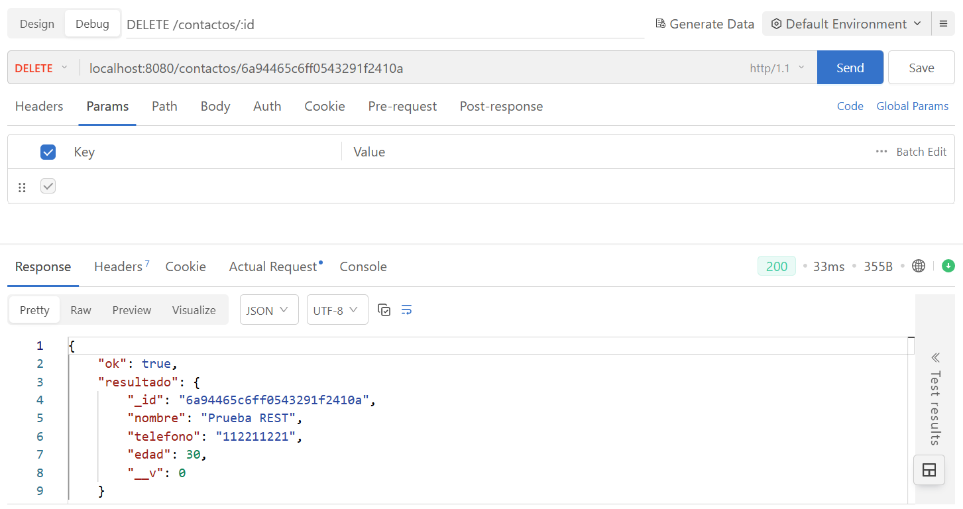The width and height of the screenshot is (963, 509).
Task: Open the Body tab
Action: [x=215, y=106]
